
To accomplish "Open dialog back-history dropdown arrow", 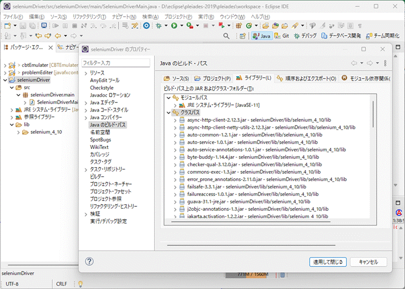I will [362, 63].
